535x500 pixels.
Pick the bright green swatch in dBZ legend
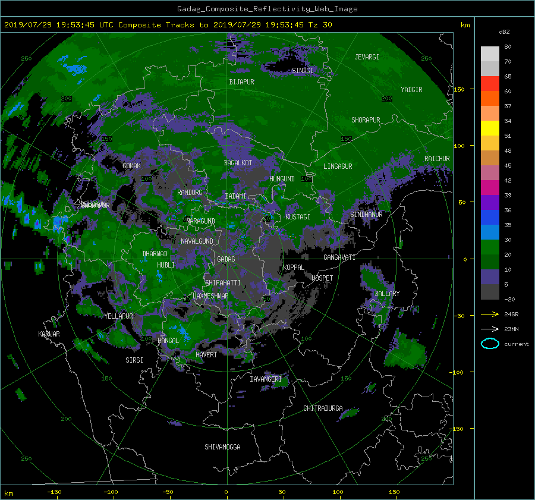click(x=490, y=247)
